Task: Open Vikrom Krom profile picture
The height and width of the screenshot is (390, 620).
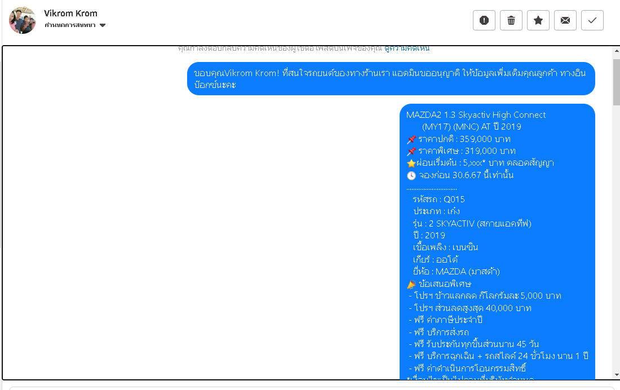Action: click(23, 20)
